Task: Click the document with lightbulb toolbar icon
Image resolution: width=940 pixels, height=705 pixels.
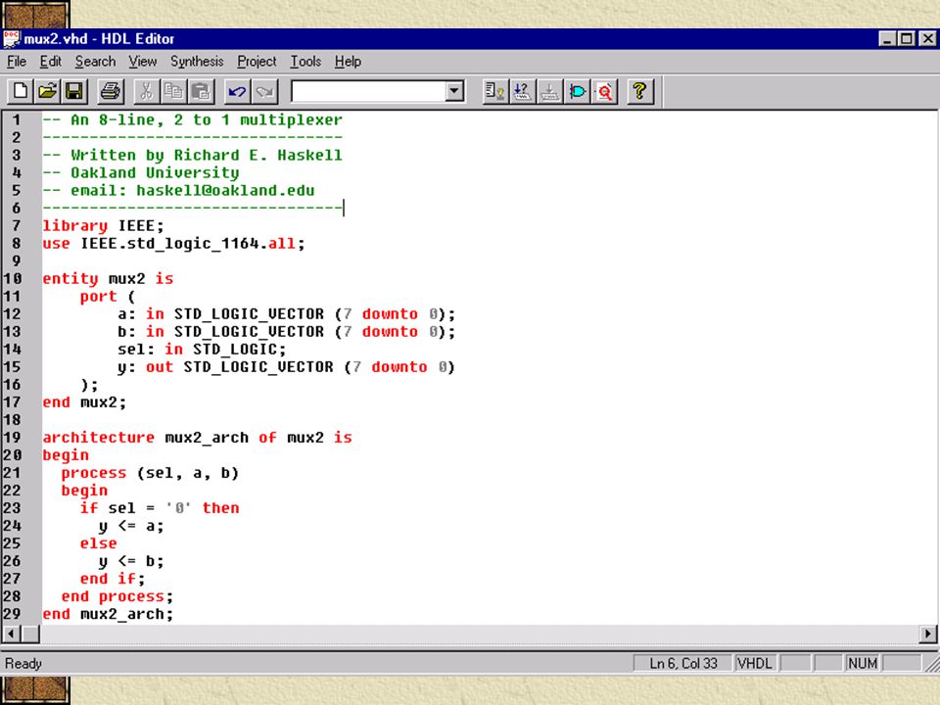Action: tap(494, 92)
